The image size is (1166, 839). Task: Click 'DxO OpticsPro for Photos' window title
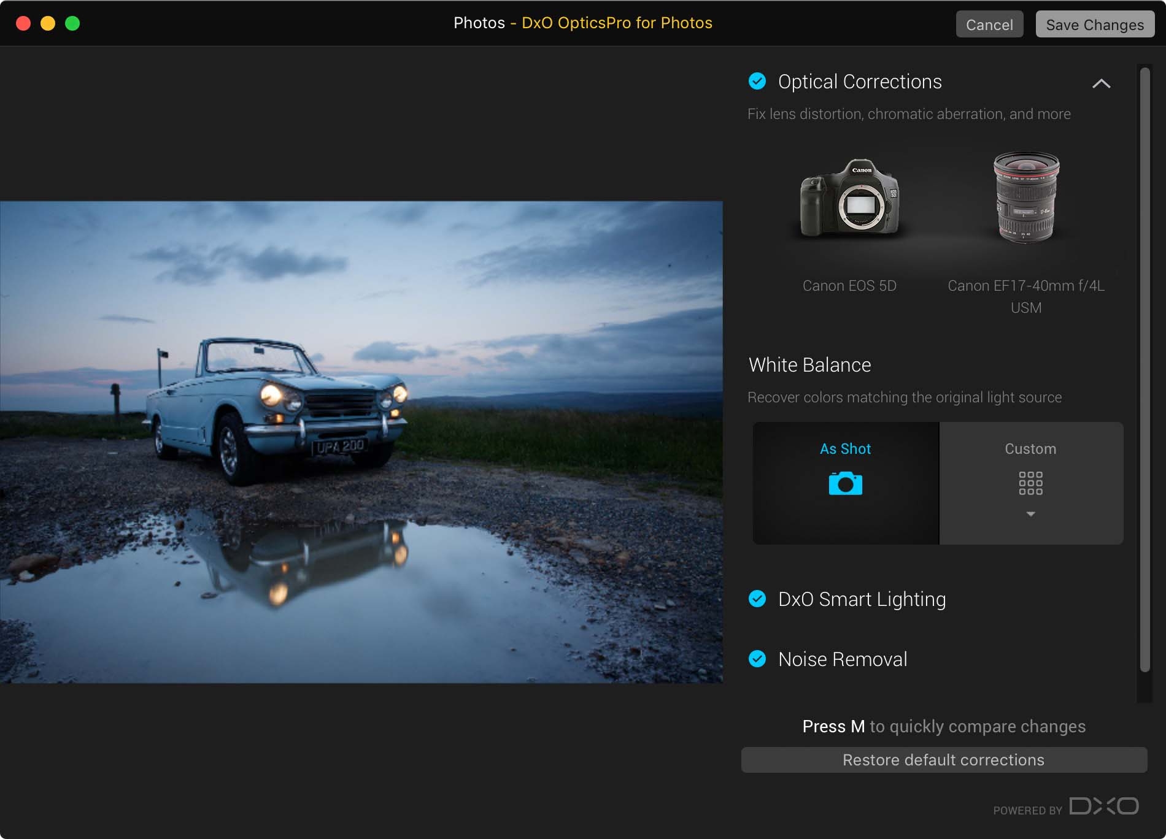coord(617,23)
